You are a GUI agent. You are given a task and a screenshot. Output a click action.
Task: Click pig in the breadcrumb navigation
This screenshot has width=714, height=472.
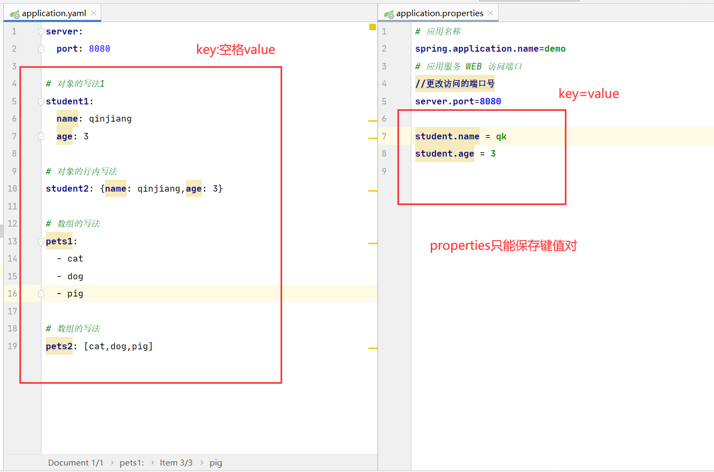tap(216, 462)
